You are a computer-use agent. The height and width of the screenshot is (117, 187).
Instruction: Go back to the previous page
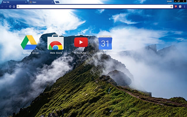pyautogui.click(x=3, y=6)
